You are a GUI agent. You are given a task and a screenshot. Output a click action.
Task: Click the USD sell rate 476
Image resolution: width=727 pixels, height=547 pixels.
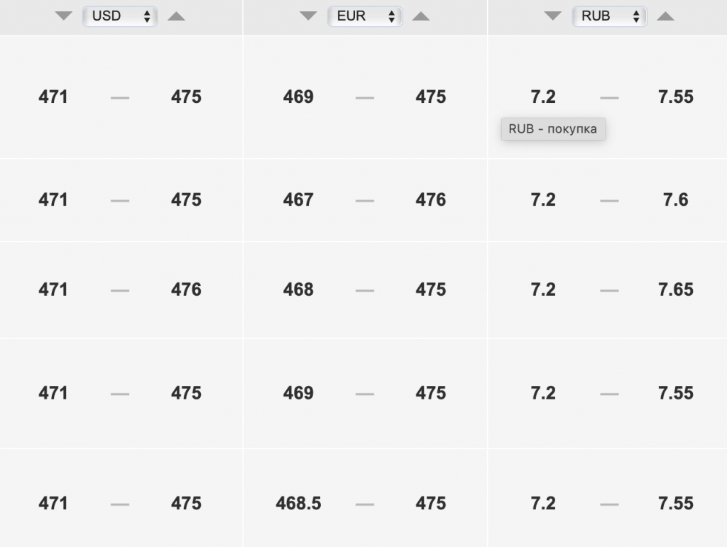[x=186, y=289]
